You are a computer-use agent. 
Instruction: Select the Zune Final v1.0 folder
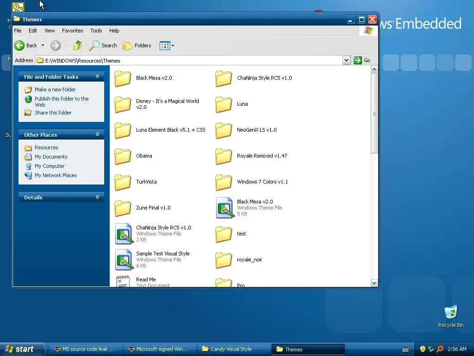[123, 208]
